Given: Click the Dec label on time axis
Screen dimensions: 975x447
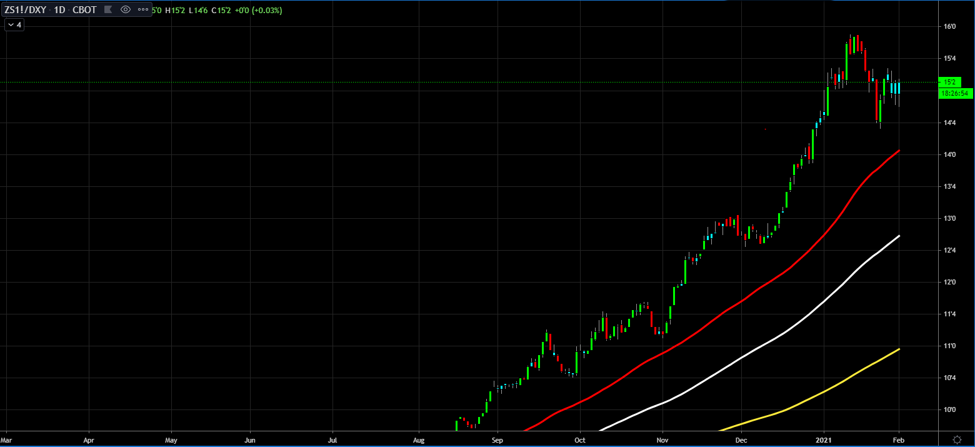Looking at the screenshot, I should pyautogui.click(x=742, y=439).
